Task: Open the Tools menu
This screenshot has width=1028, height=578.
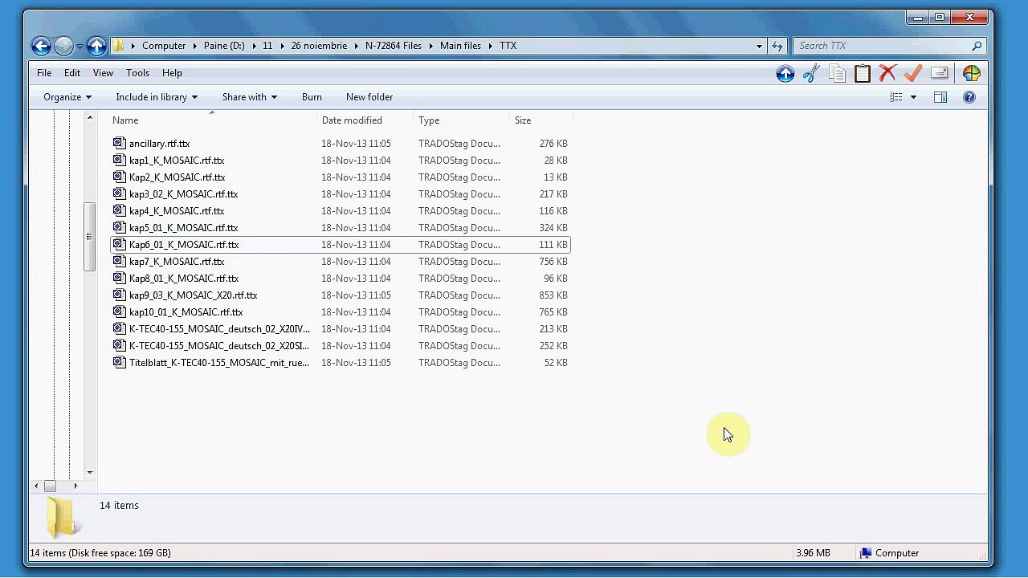Action: (x=137, y=73)
